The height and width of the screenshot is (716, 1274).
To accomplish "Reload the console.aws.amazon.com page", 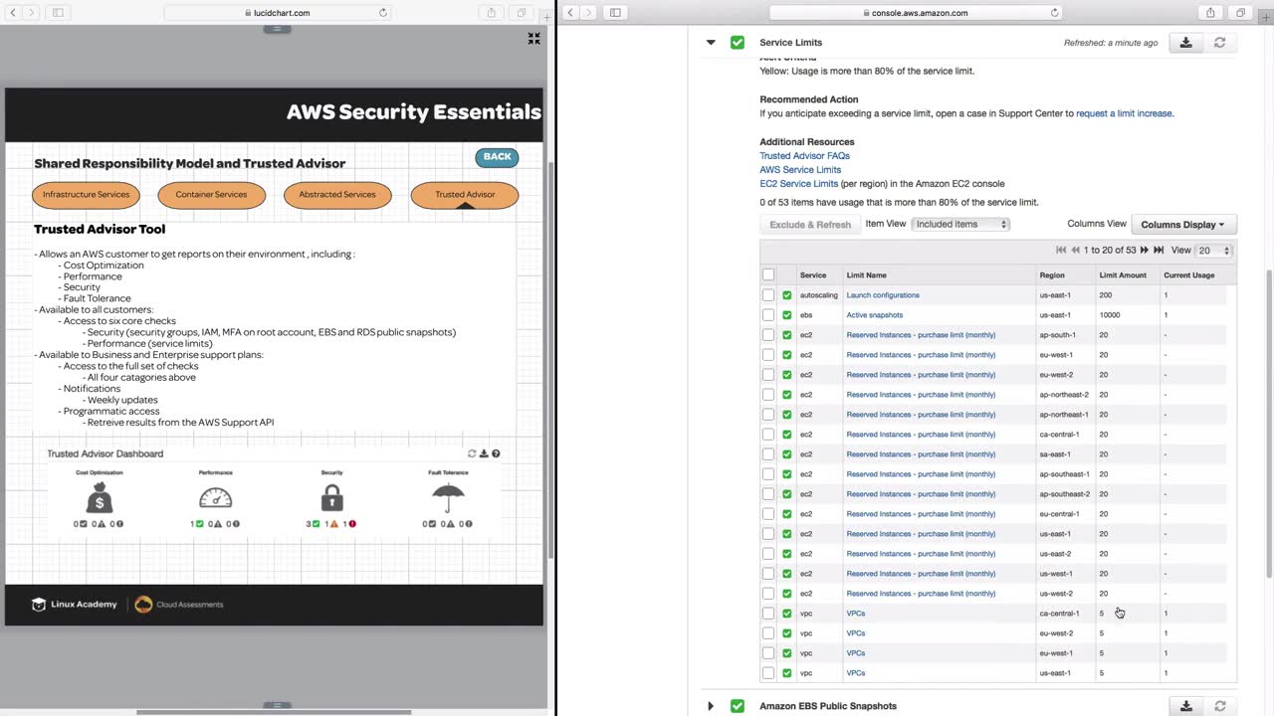I will pos(1055,13).
